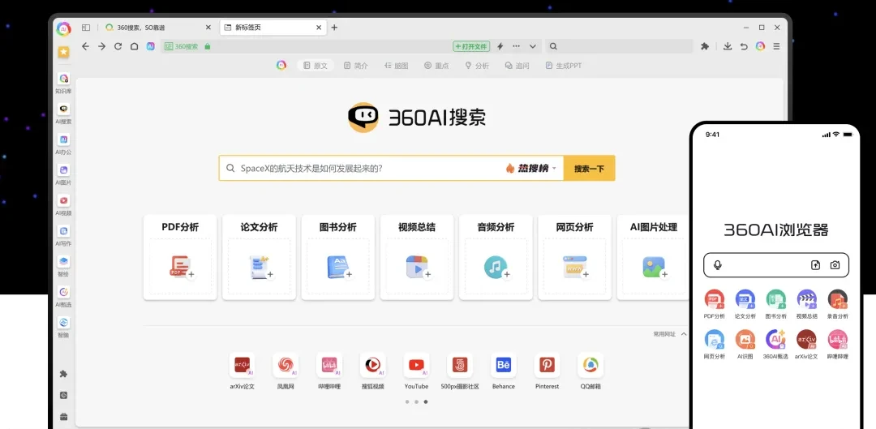
Task: Click the file upload icon in phone search box
Action: (816, 264)
